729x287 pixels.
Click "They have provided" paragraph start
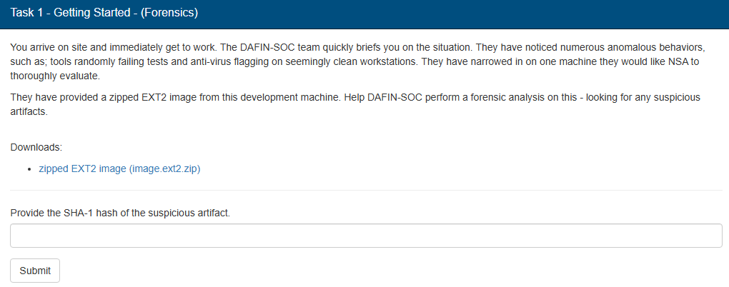(53, 97)
